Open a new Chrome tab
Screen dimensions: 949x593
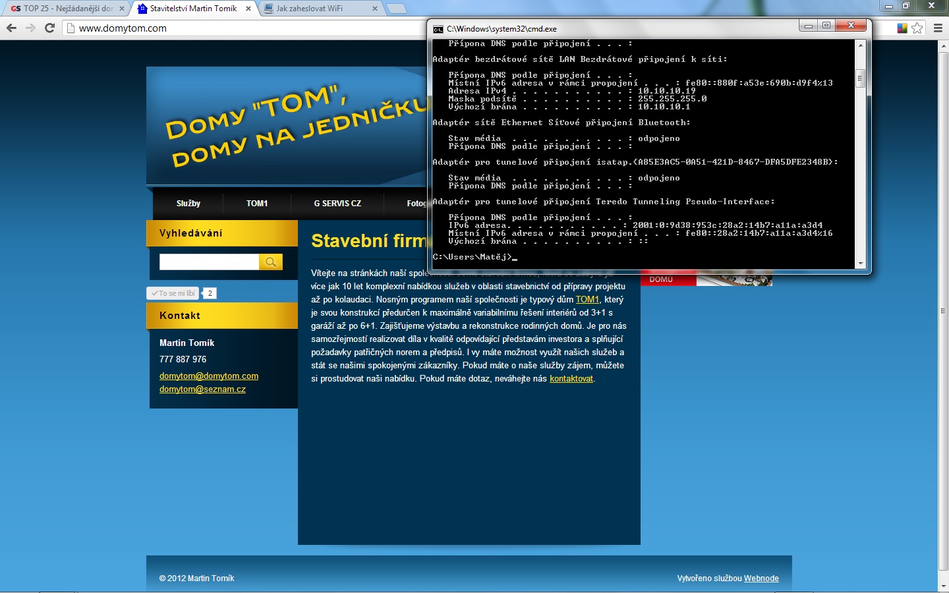click(396, 9)
